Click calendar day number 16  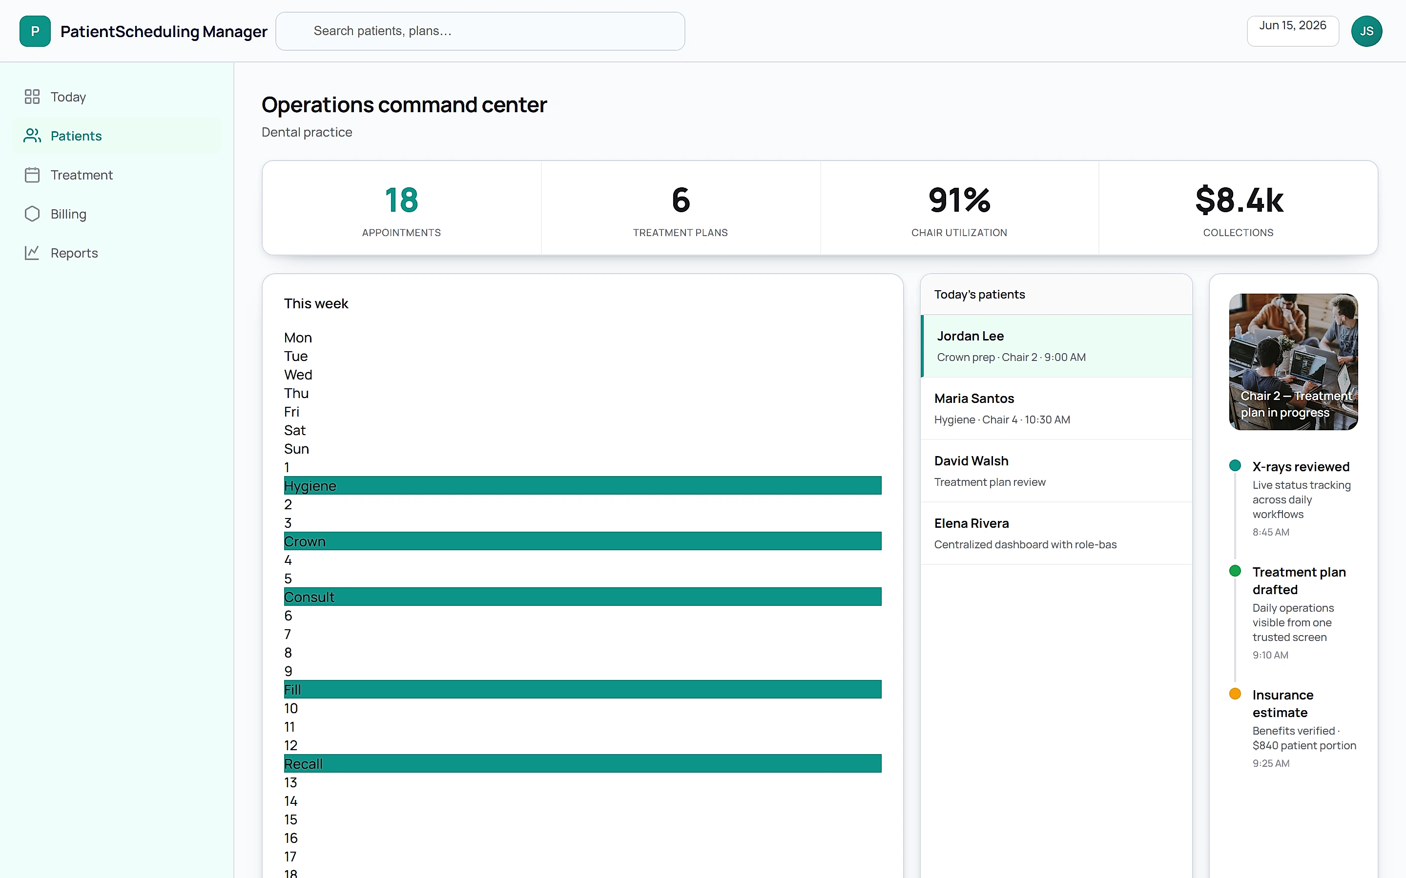click(290, 838)
